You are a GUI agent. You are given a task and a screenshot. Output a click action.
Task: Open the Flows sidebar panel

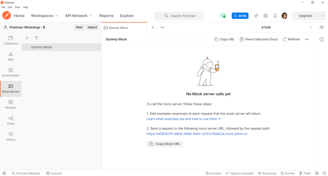point(10,121)
